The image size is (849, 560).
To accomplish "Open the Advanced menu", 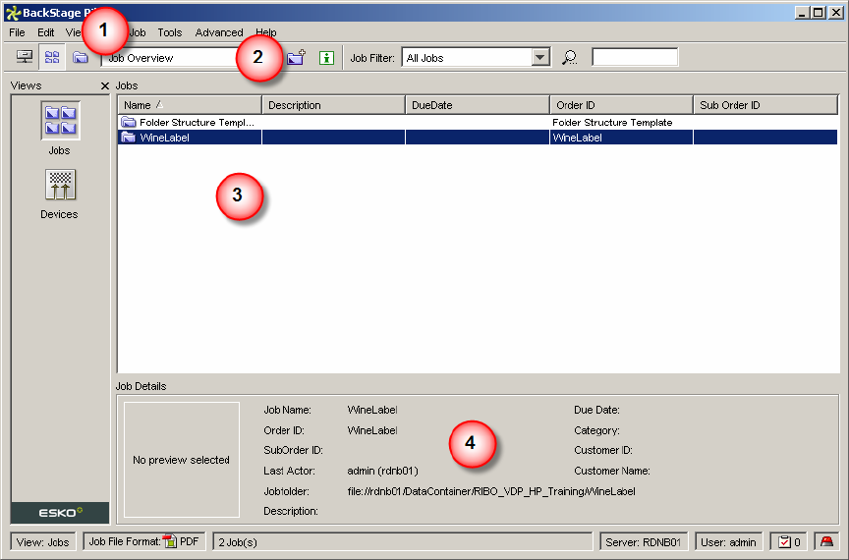I will pos(219,32).
